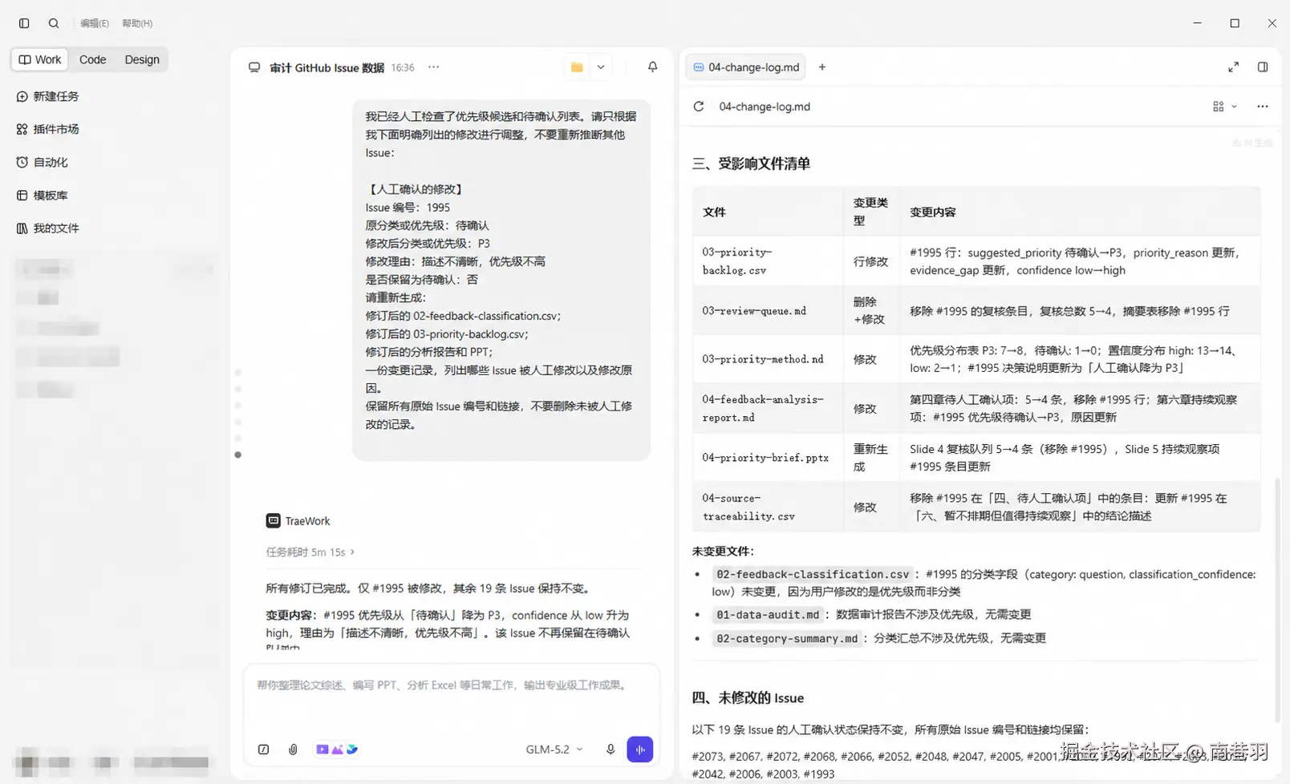
Task: Click the slash command icon in input bar
Action: (263, 750)
